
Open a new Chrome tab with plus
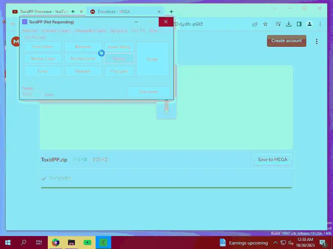point(171,12)
